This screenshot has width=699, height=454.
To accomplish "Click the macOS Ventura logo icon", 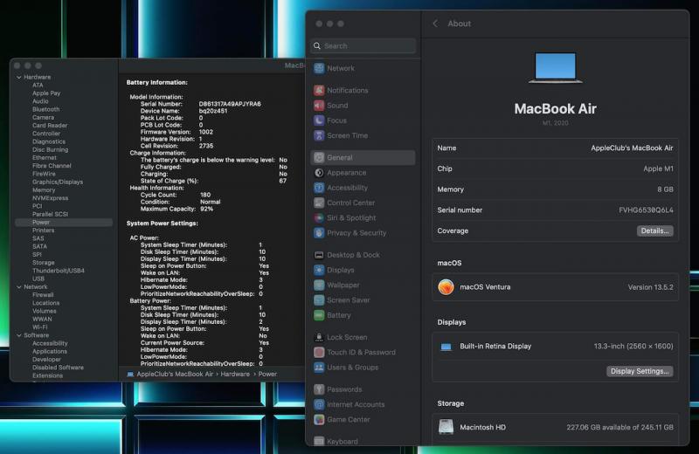I will click(x=446, y=287).
